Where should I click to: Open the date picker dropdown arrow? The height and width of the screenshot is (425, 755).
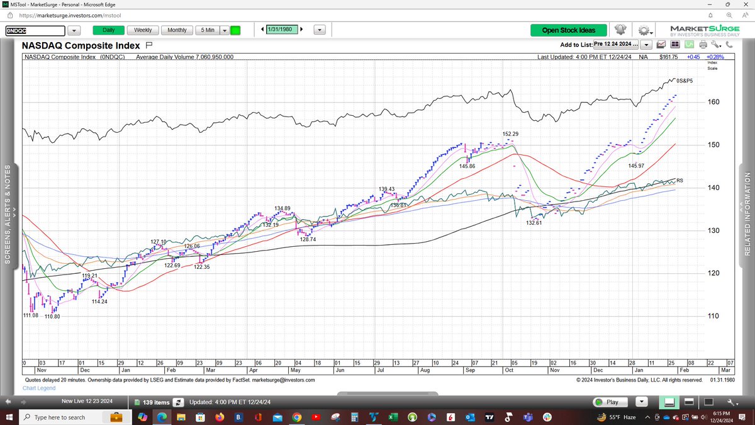click(318, 30)
